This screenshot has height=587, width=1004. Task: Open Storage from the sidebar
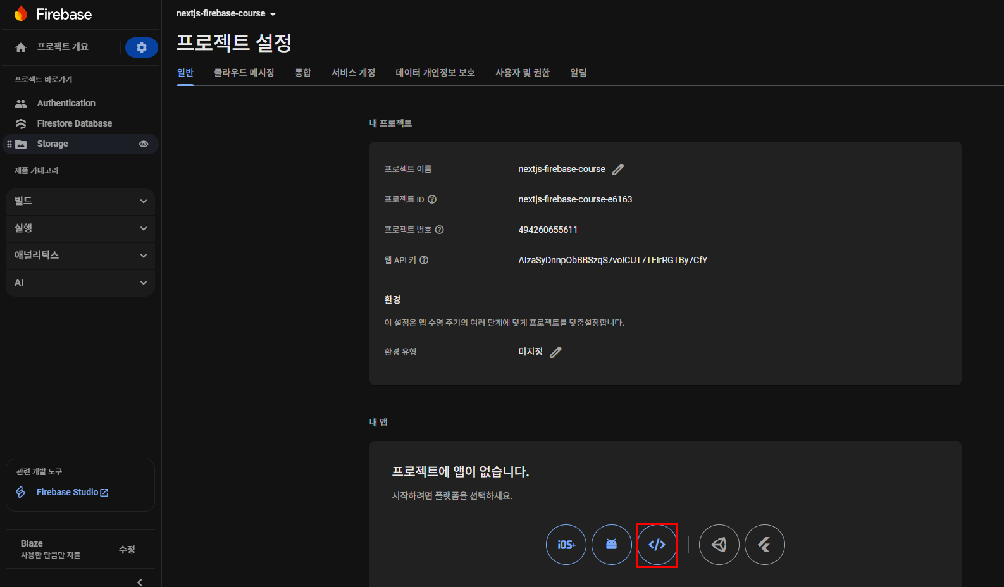point(53,144)
